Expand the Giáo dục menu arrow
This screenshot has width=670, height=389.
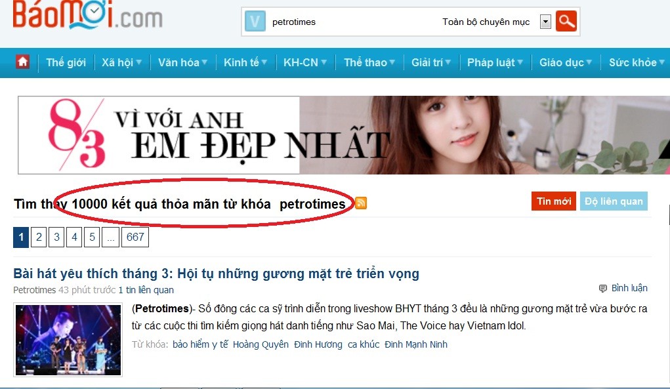tap(589, 62)
